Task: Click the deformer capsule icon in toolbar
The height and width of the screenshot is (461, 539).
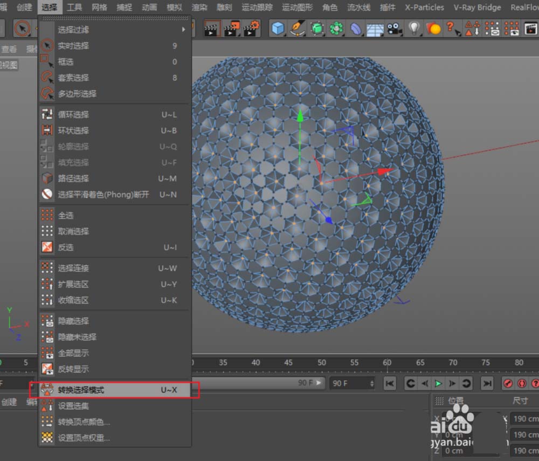Action: pos(356,28)
